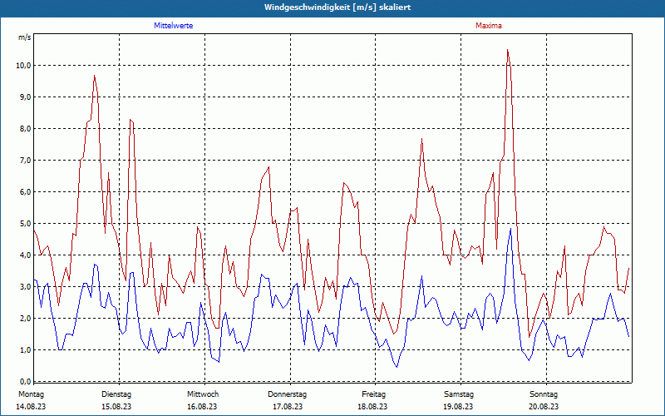665x416 pixels.
Task: Click the 5,0 y-axis value label
Action: click(25, 224)
